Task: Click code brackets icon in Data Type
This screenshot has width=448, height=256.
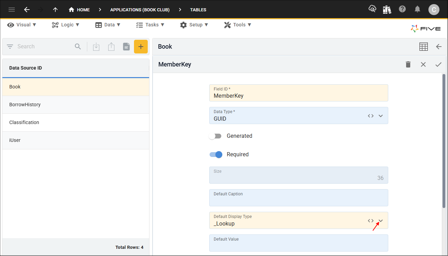Action: coord(371,116)
